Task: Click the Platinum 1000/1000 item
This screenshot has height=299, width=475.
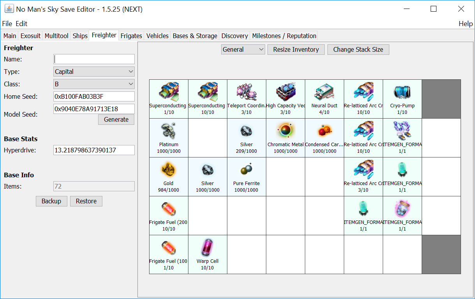Action: coord(169,138)
